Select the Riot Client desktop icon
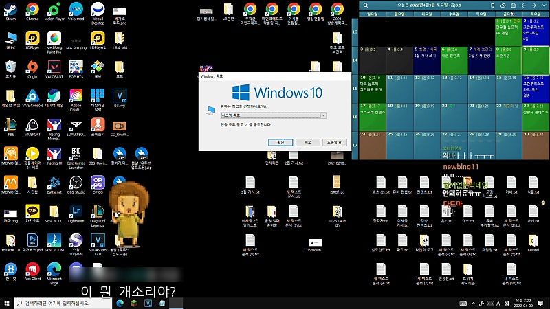 coord(32,272)
